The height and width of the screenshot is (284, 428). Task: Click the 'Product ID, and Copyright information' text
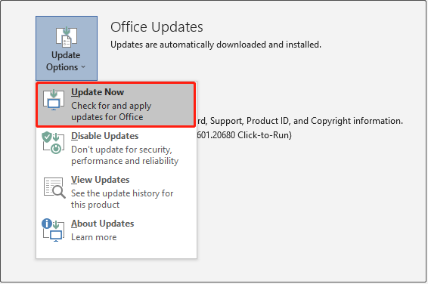tap(324, 121)
